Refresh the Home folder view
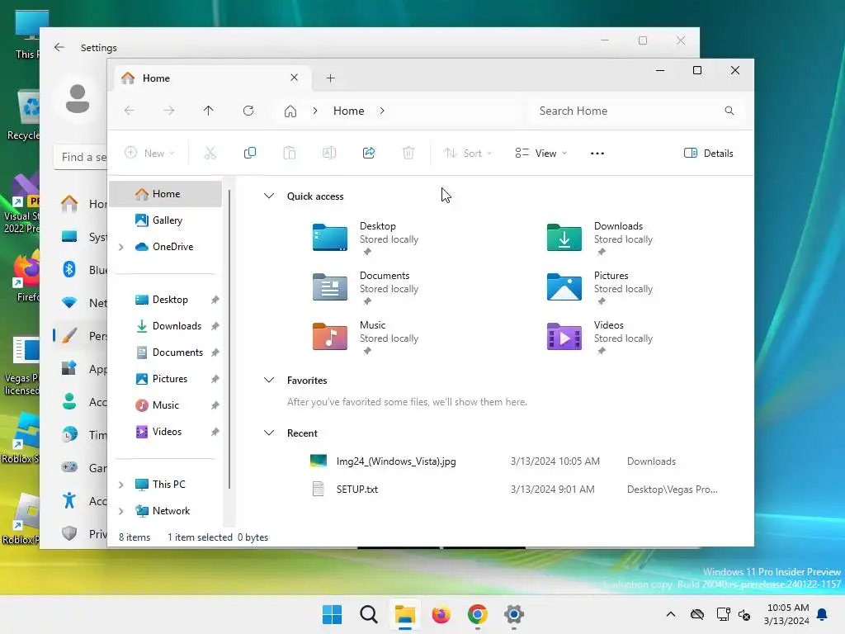The height and width of the screenshot is (634, 845). [x=248, y=111]
